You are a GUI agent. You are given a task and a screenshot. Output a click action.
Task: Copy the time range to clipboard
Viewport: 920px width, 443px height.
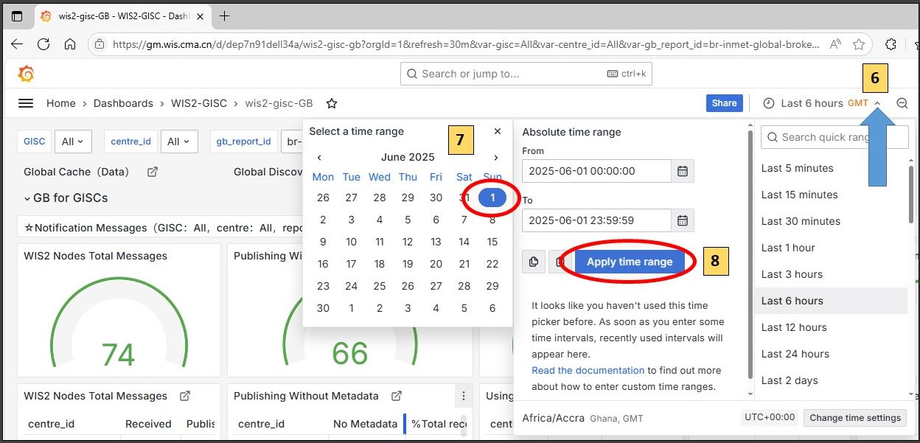(x=533, y=262)
